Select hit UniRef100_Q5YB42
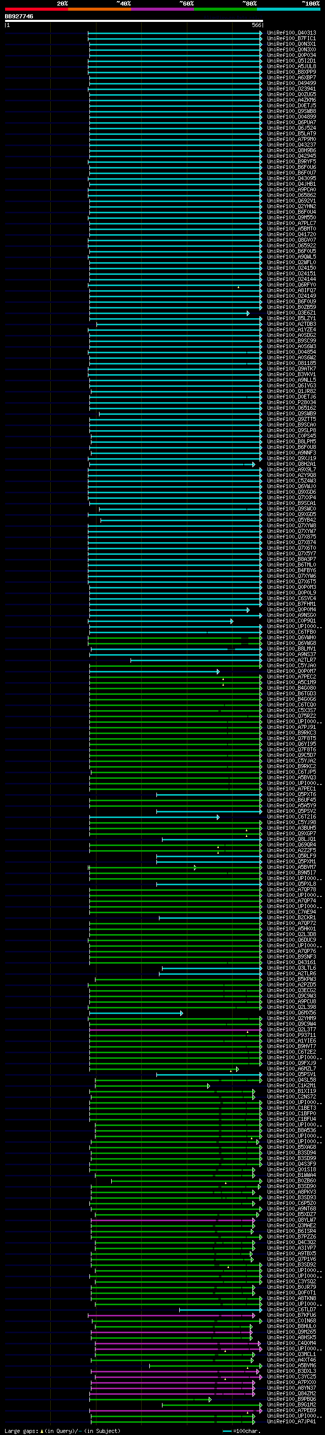The height and width of the screenshot is (1435, 325). coord(291,520)
